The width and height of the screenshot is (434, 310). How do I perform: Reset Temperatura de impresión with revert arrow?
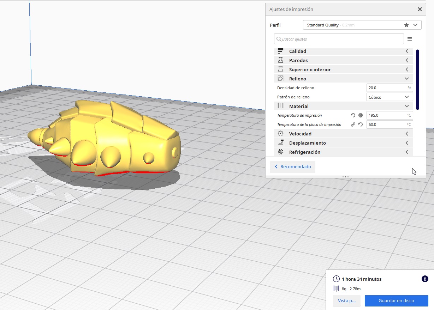click(x=353, y=115)
